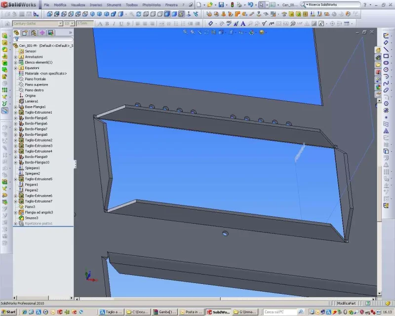
Task: Select the Smusso3 feature
Action: point(31,218)
